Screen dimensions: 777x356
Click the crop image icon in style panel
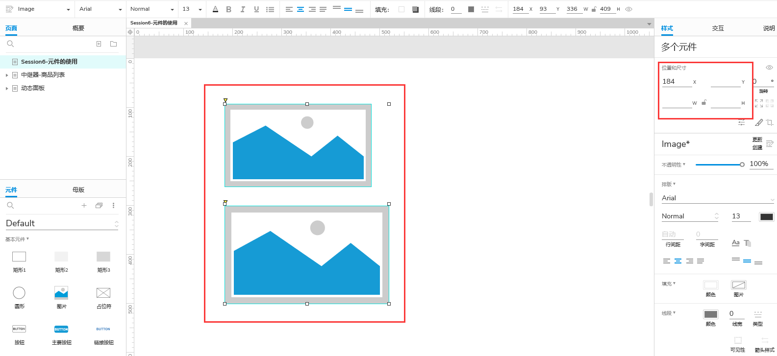coord(770,122)
